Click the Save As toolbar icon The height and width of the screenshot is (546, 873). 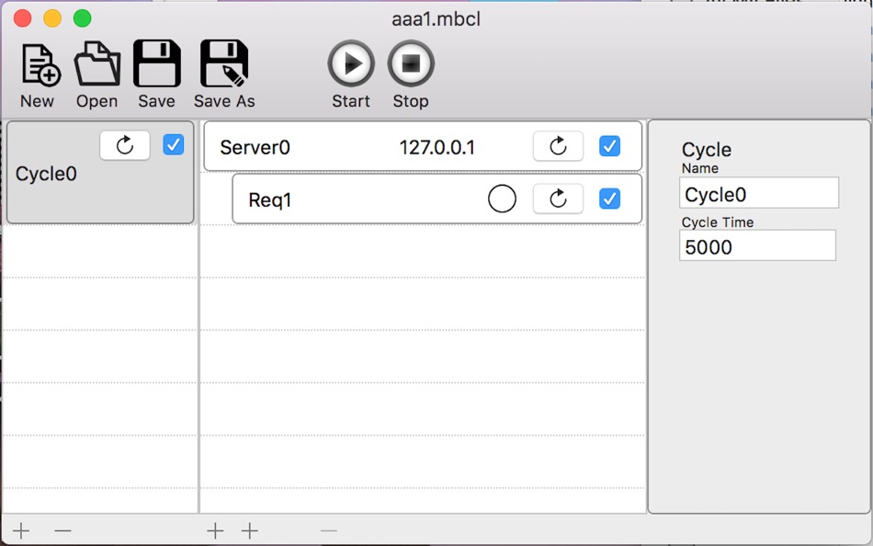coord(224,63)
